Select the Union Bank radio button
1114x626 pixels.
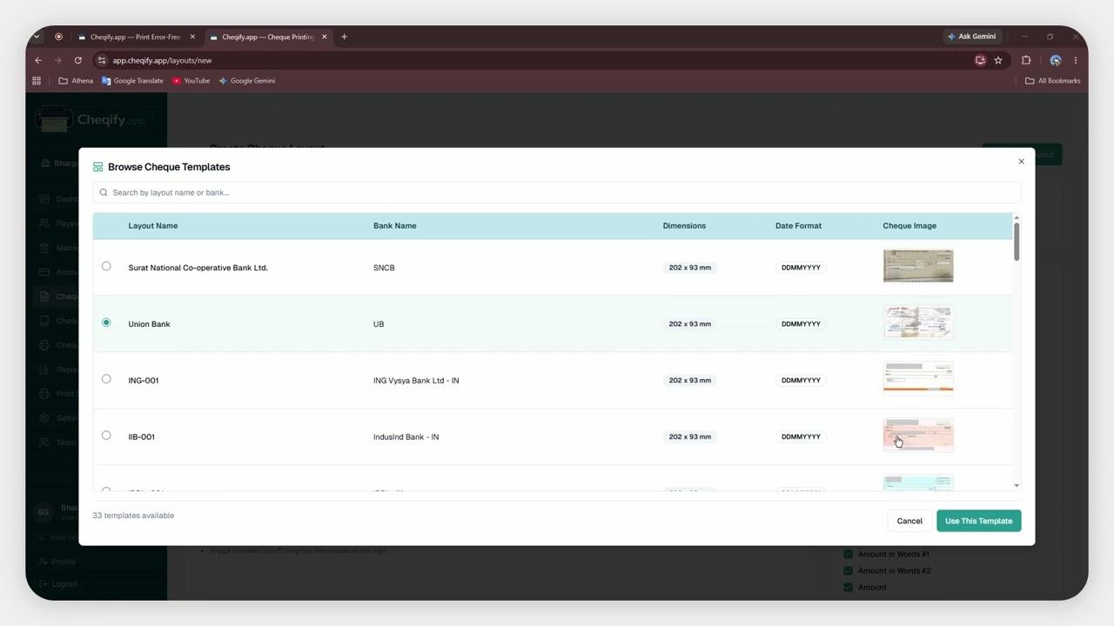tap(106, 323)
